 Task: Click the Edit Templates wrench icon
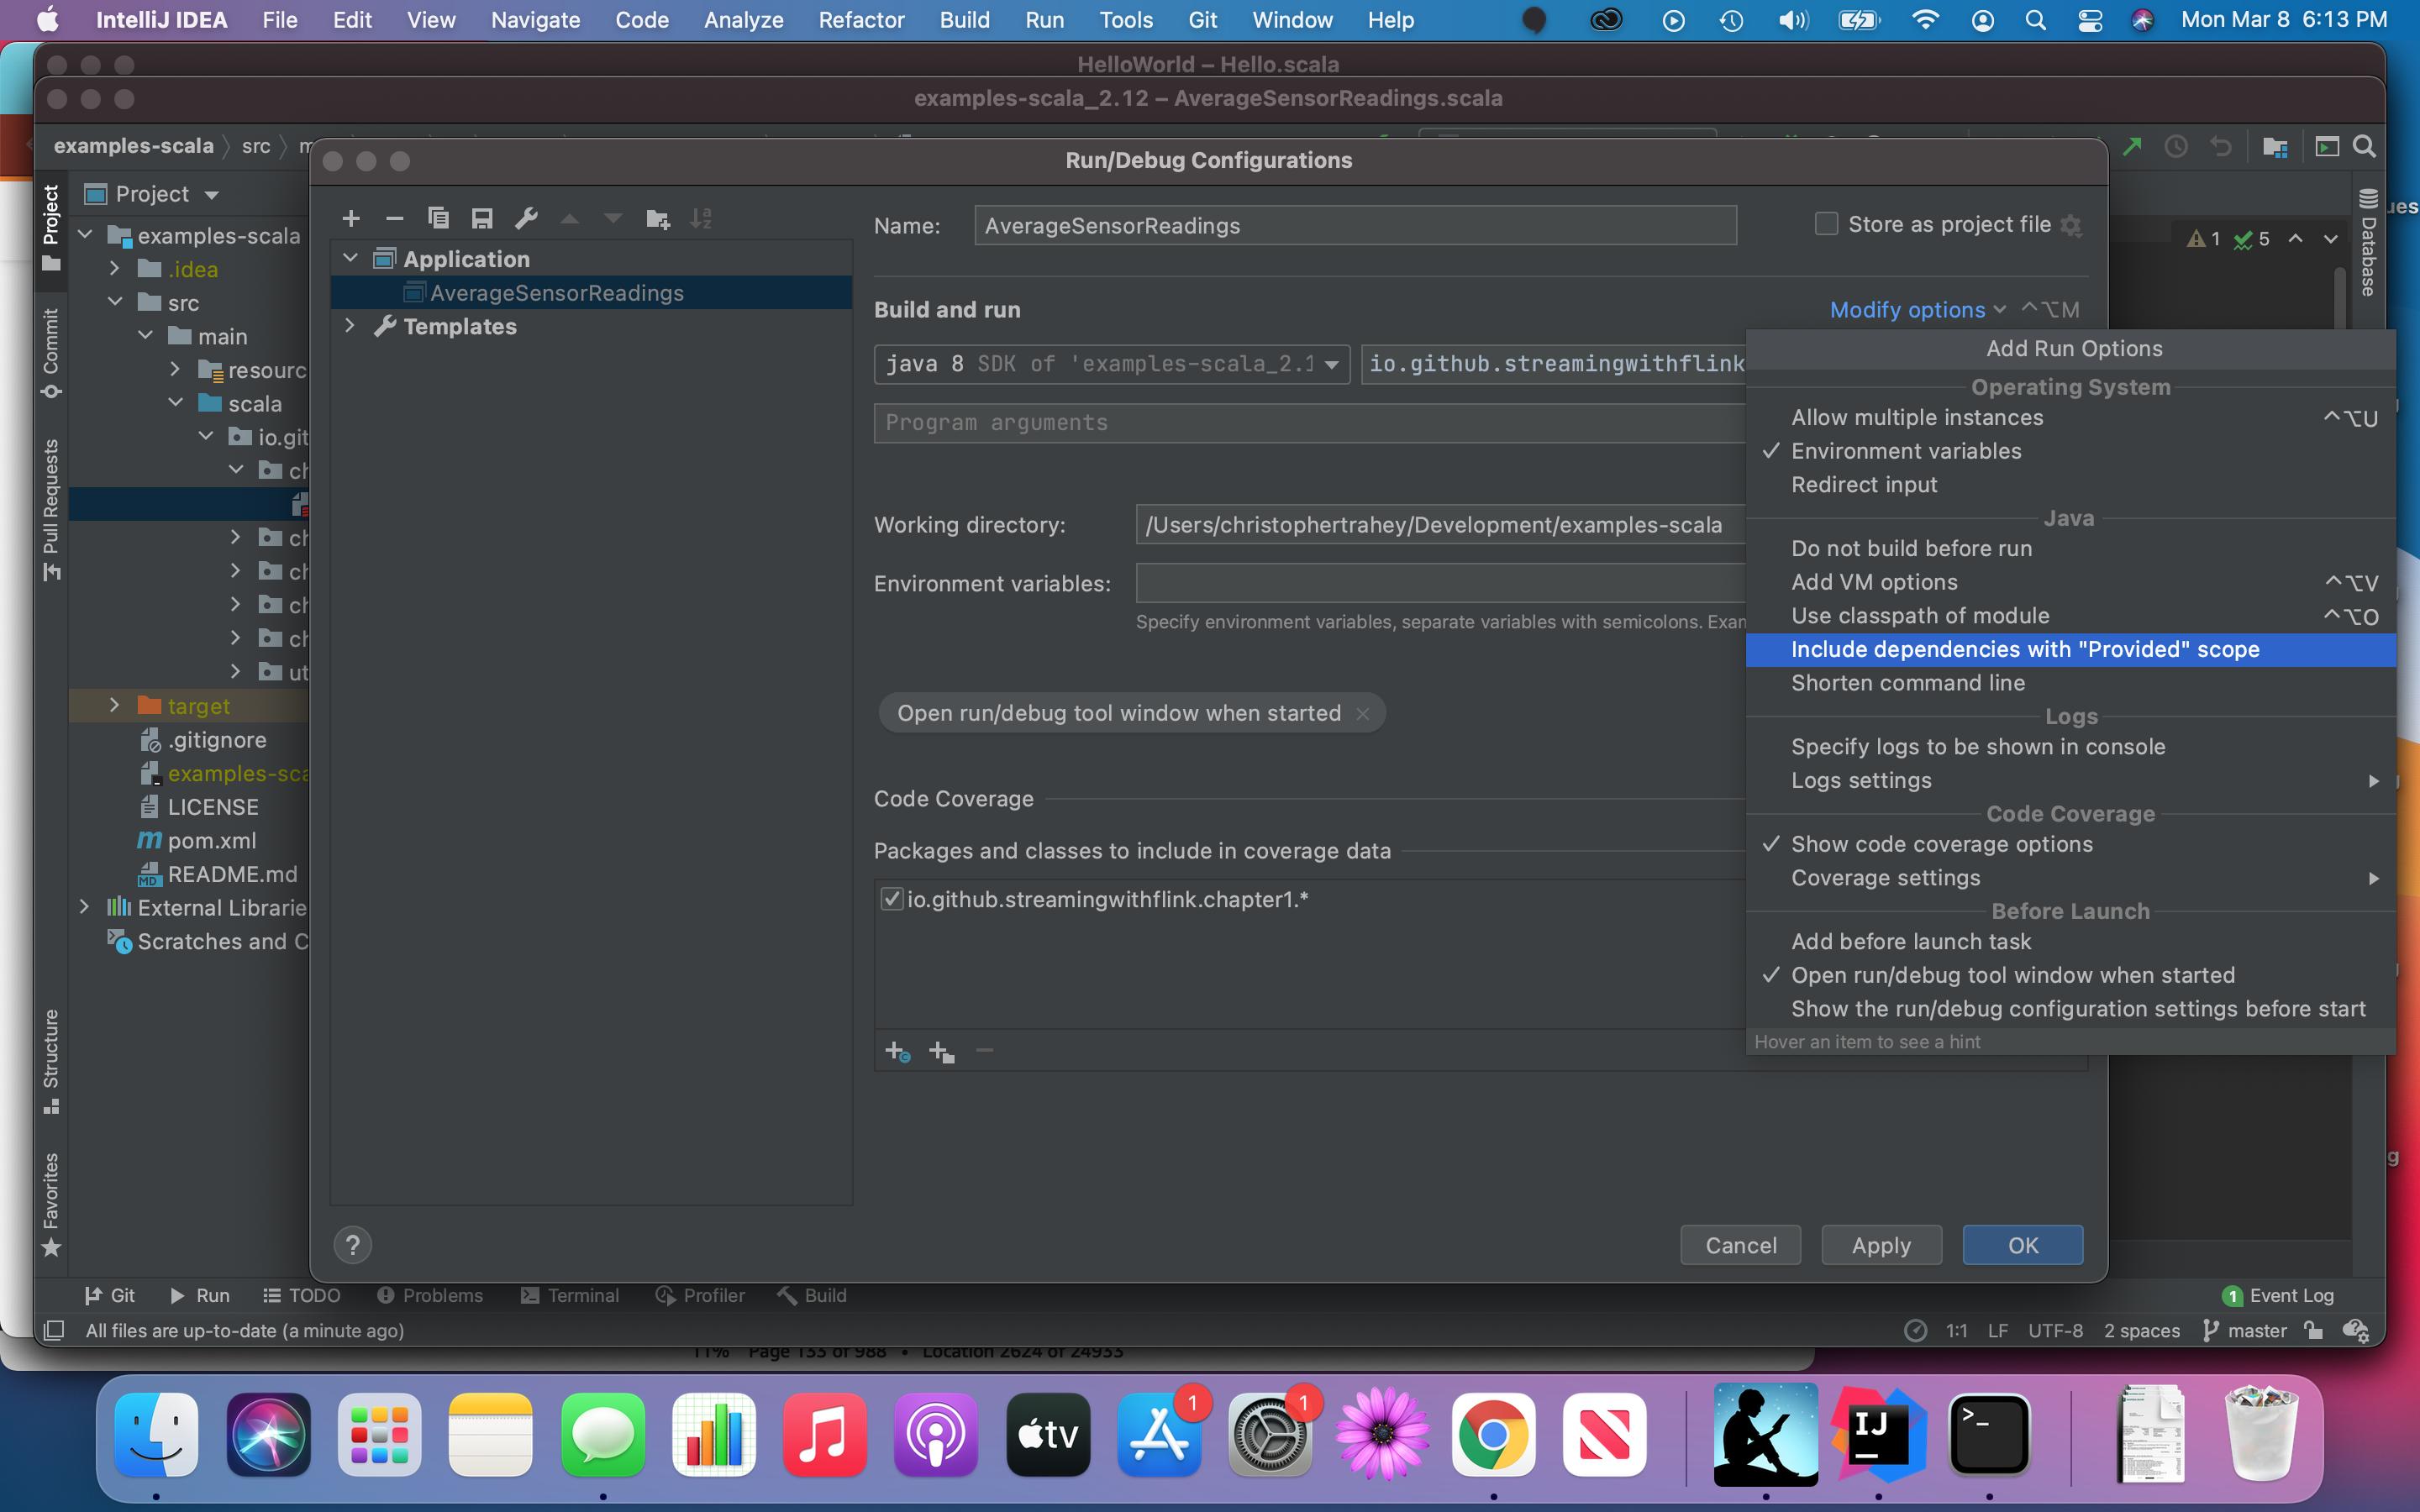526,219
